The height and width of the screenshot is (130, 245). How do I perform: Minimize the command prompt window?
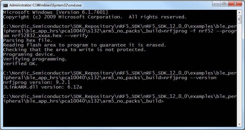(x=216, y=4)
